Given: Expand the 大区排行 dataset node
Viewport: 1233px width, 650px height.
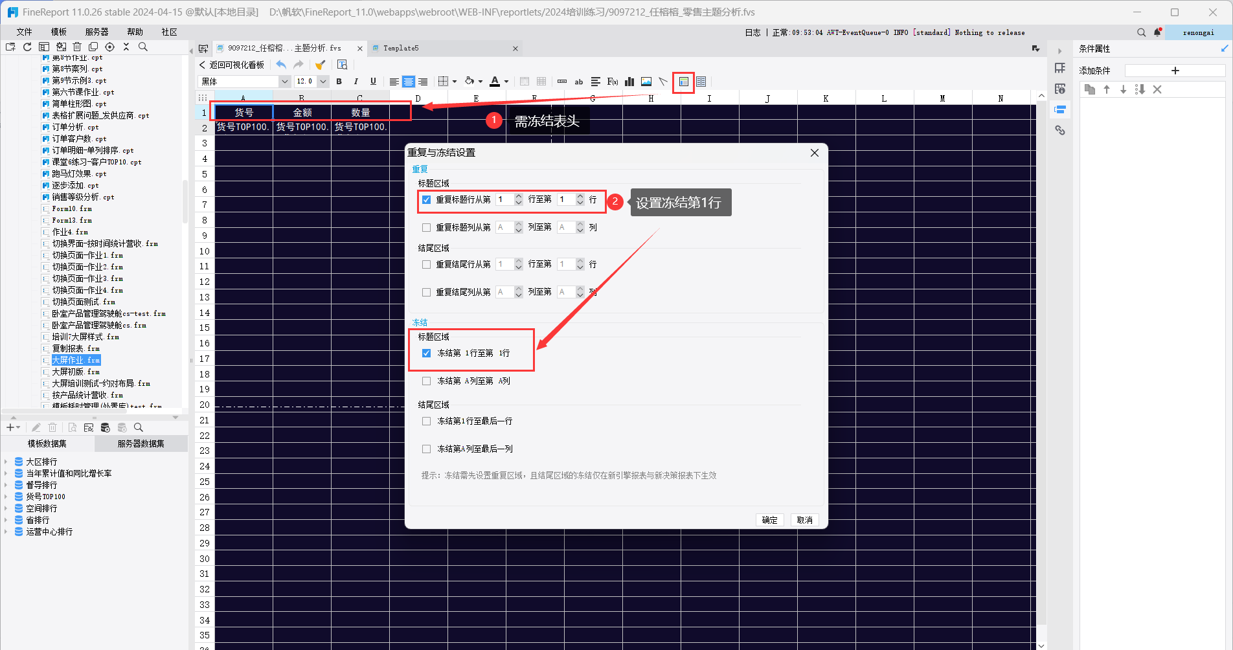Looking at the screenshot, I should click(x=6, y=462).
